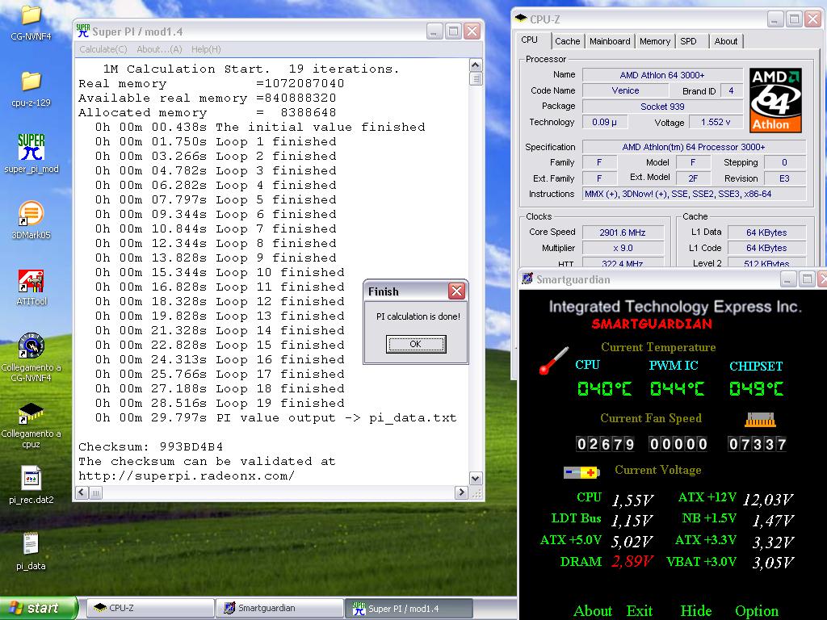Click Hide in Smartguardian

click(x=695, y=610)
